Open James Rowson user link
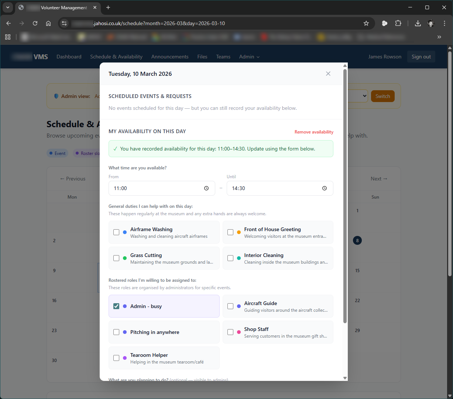This screenshot has height=399, width=453. click(385, 57)
